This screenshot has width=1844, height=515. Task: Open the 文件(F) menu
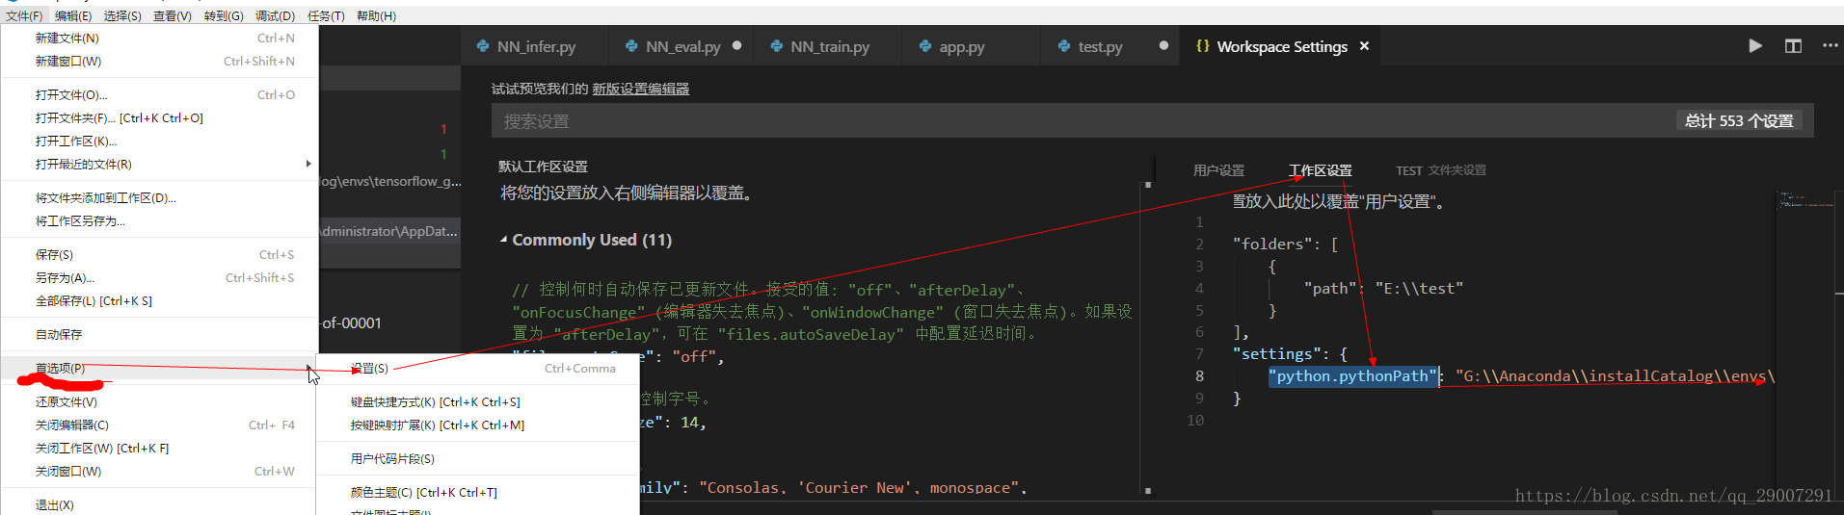pos(24,15)
